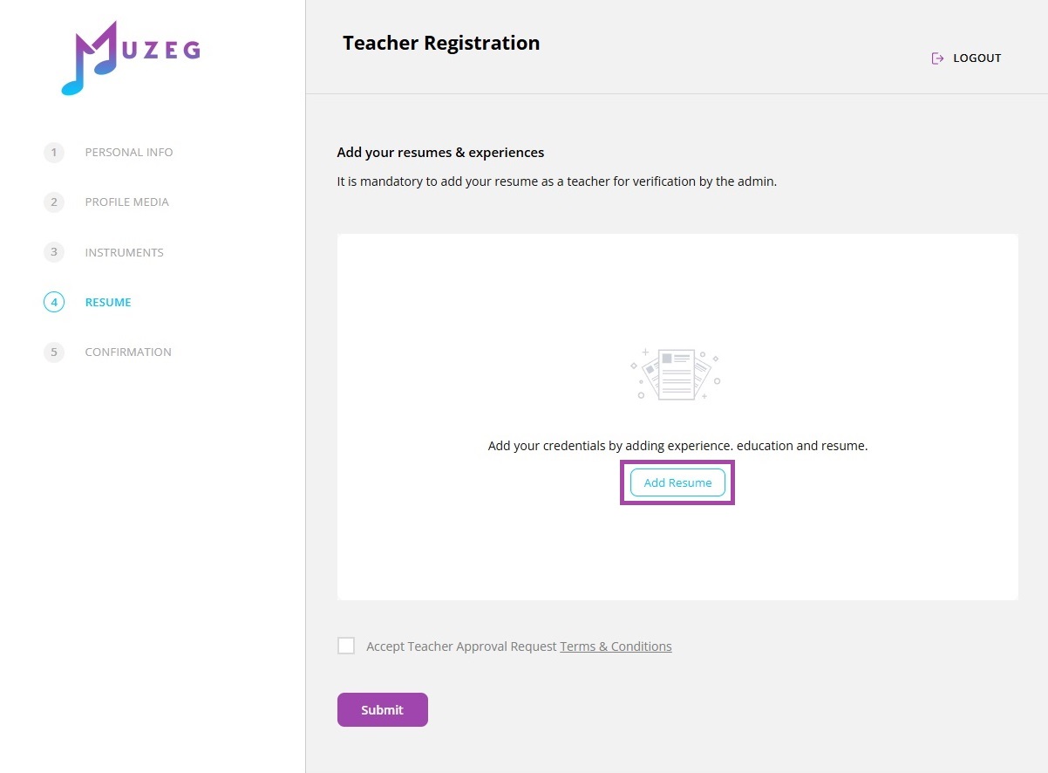Click the Teacher Registration page heading
The height and width of the screenshot is (773, 1048).
[x=441, y=43]
